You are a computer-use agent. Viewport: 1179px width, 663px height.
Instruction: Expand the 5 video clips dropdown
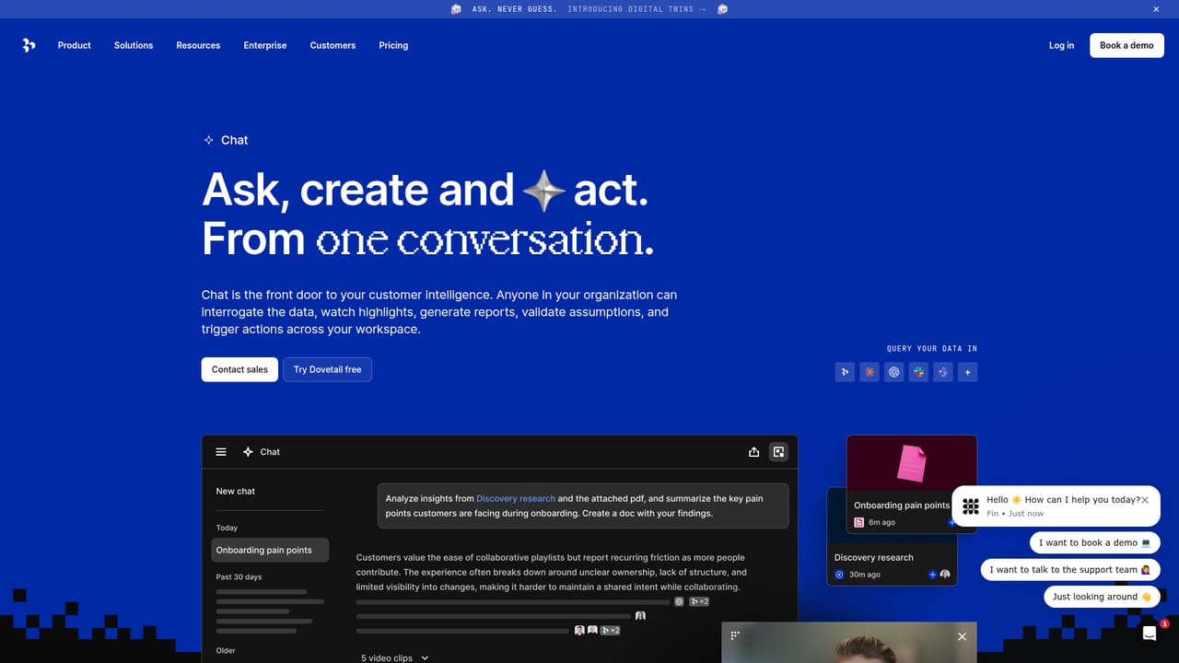(395, 657)
